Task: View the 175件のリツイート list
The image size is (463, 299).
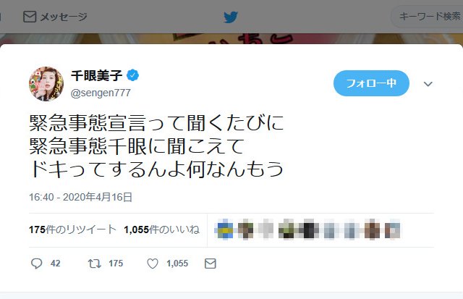Action: click(x=72, y=229)
